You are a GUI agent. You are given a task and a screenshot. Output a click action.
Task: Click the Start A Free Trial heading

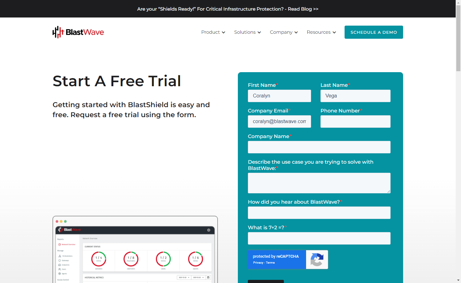[117, 81]
